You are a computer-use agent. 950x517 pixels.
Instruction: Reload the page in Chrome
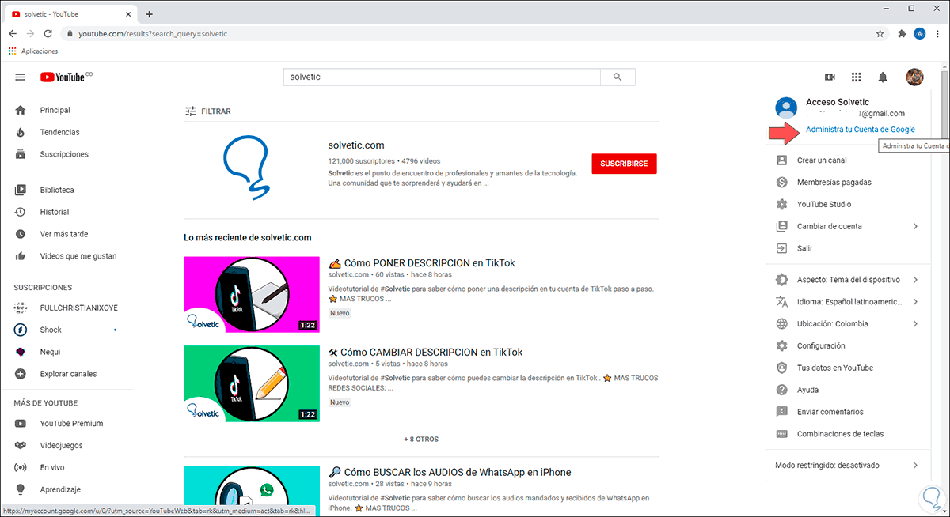[x=48, y=34]
